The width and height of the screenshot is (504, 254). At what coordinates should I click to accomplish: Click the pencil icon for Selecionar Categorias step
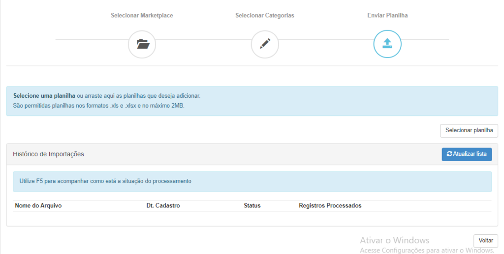click(265, 44)
